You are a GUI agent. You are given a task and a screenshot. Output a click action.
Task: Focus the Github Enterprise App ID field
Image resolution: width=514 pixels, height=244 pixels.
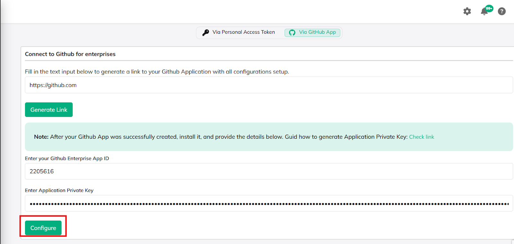point(269,171)
